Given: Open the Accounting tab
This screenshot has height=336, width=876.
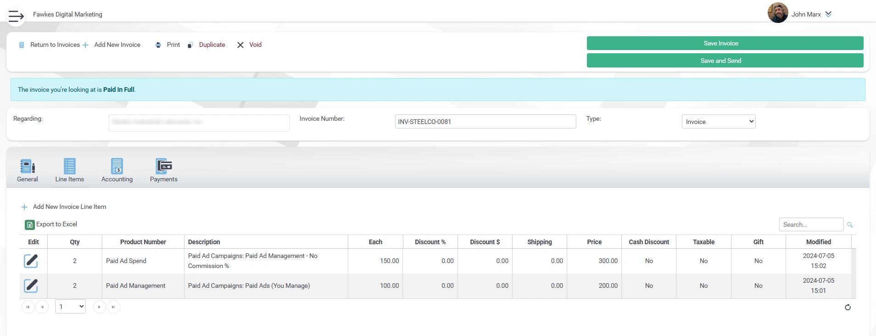Looking at the screenshot, I should pyautogui.click(x=117, y=170).
